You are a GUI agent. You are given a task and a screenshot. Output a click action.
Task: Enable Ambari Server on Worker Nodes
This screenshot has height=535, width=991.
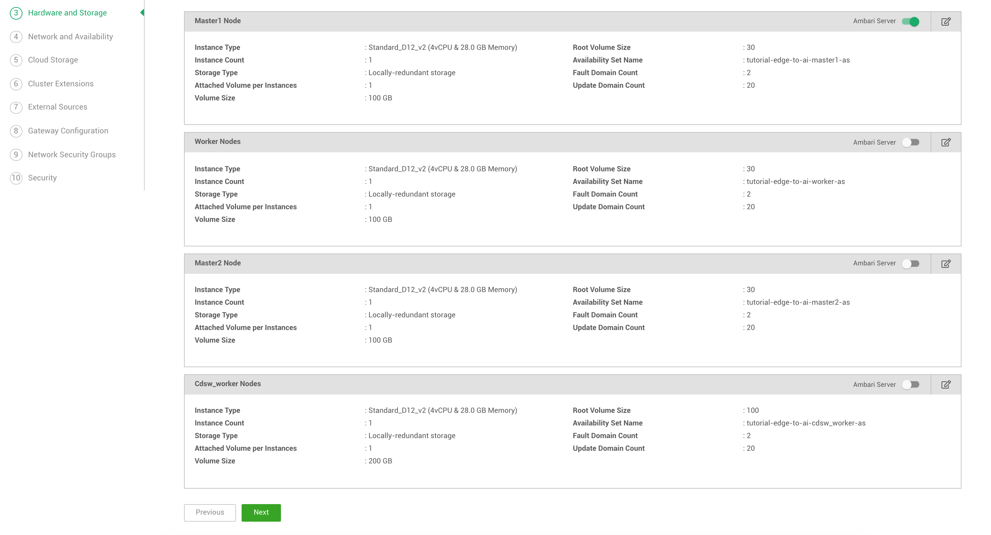click(x=911, y=142)
